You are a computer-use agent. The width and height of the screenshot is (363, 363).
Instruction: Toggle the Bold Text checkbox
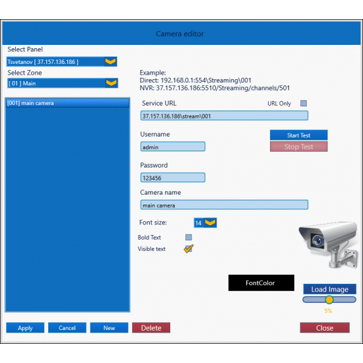(189, 237)
